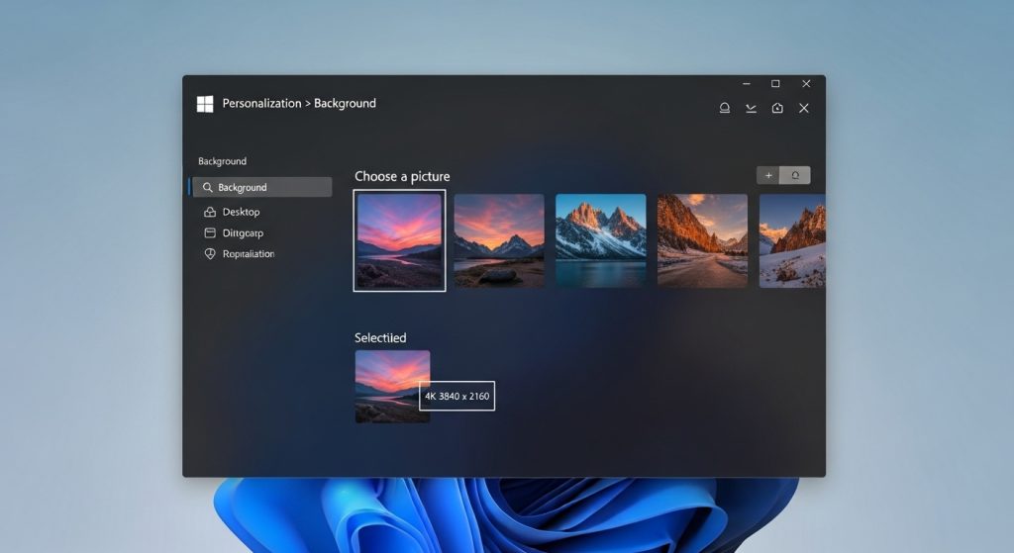This screenshot has height=553, width=1014.
Task: Click the bell icon in header toolbar
Action: coord(725,108)
